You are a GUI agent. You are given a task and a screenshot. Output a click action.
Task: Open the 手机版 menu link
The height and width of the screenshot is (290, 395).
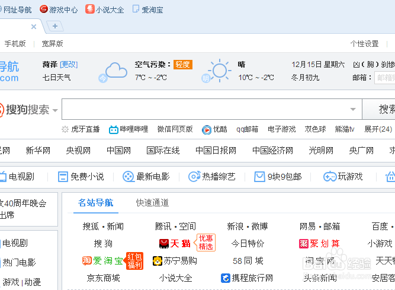(15, 44)
